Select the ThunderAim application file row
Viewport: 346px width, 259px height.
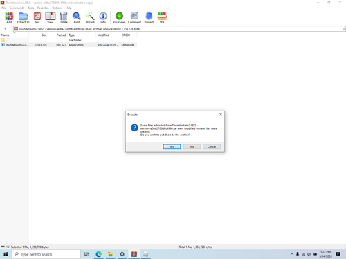click(69, 45)
